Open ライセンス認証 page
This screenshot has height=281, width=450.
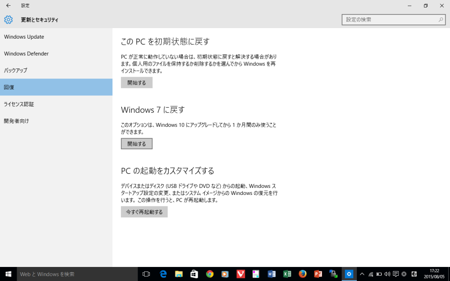pyautogui.click(x=56, y=104)
